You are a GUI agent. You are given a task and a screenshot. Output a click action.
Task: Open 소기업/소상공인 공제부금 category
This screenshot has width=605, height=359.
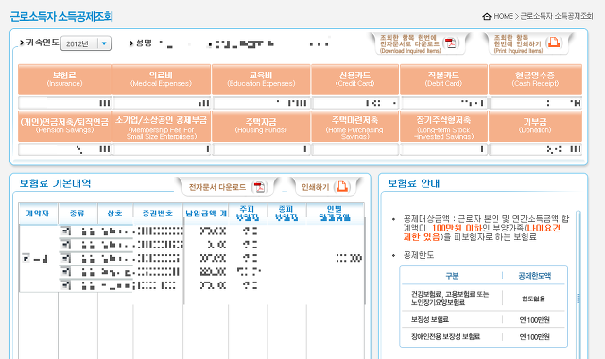point(162,126)
